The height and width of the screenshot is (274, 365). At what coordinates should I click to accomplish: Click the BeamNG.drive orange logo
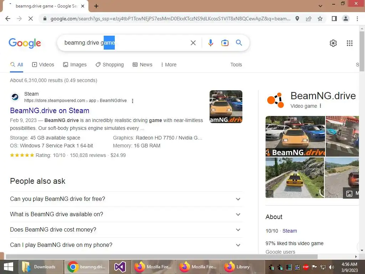[276, 100]
